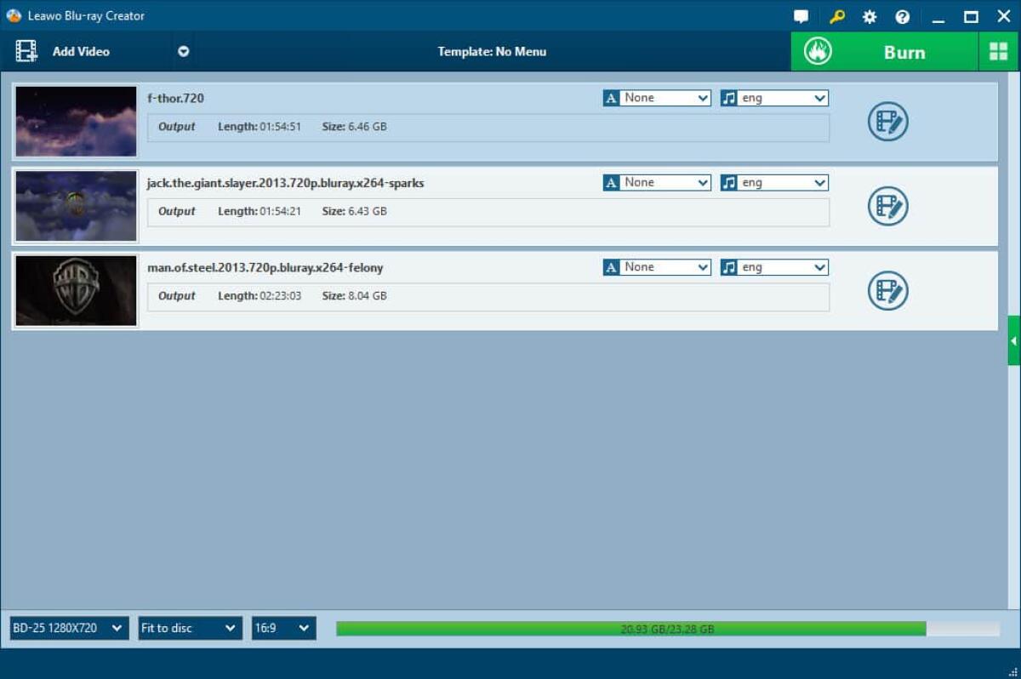
Task: Open the settings gear icon
Action: [869, 16]
